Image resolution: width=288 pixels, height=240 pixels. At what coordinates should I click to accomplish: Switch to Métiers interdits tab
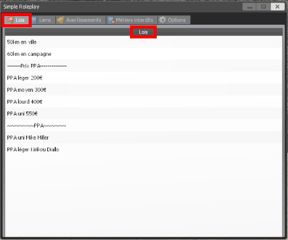pos(132,20)
